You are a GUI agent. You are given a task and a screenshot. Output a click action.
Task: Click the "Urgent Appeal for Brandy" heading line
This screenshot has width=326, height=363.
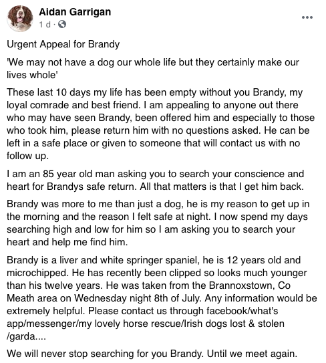[x=63, y=44]
